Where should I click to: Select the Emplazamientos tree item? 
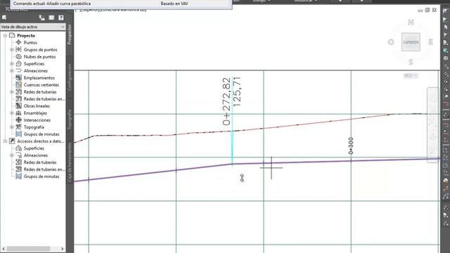39,78
